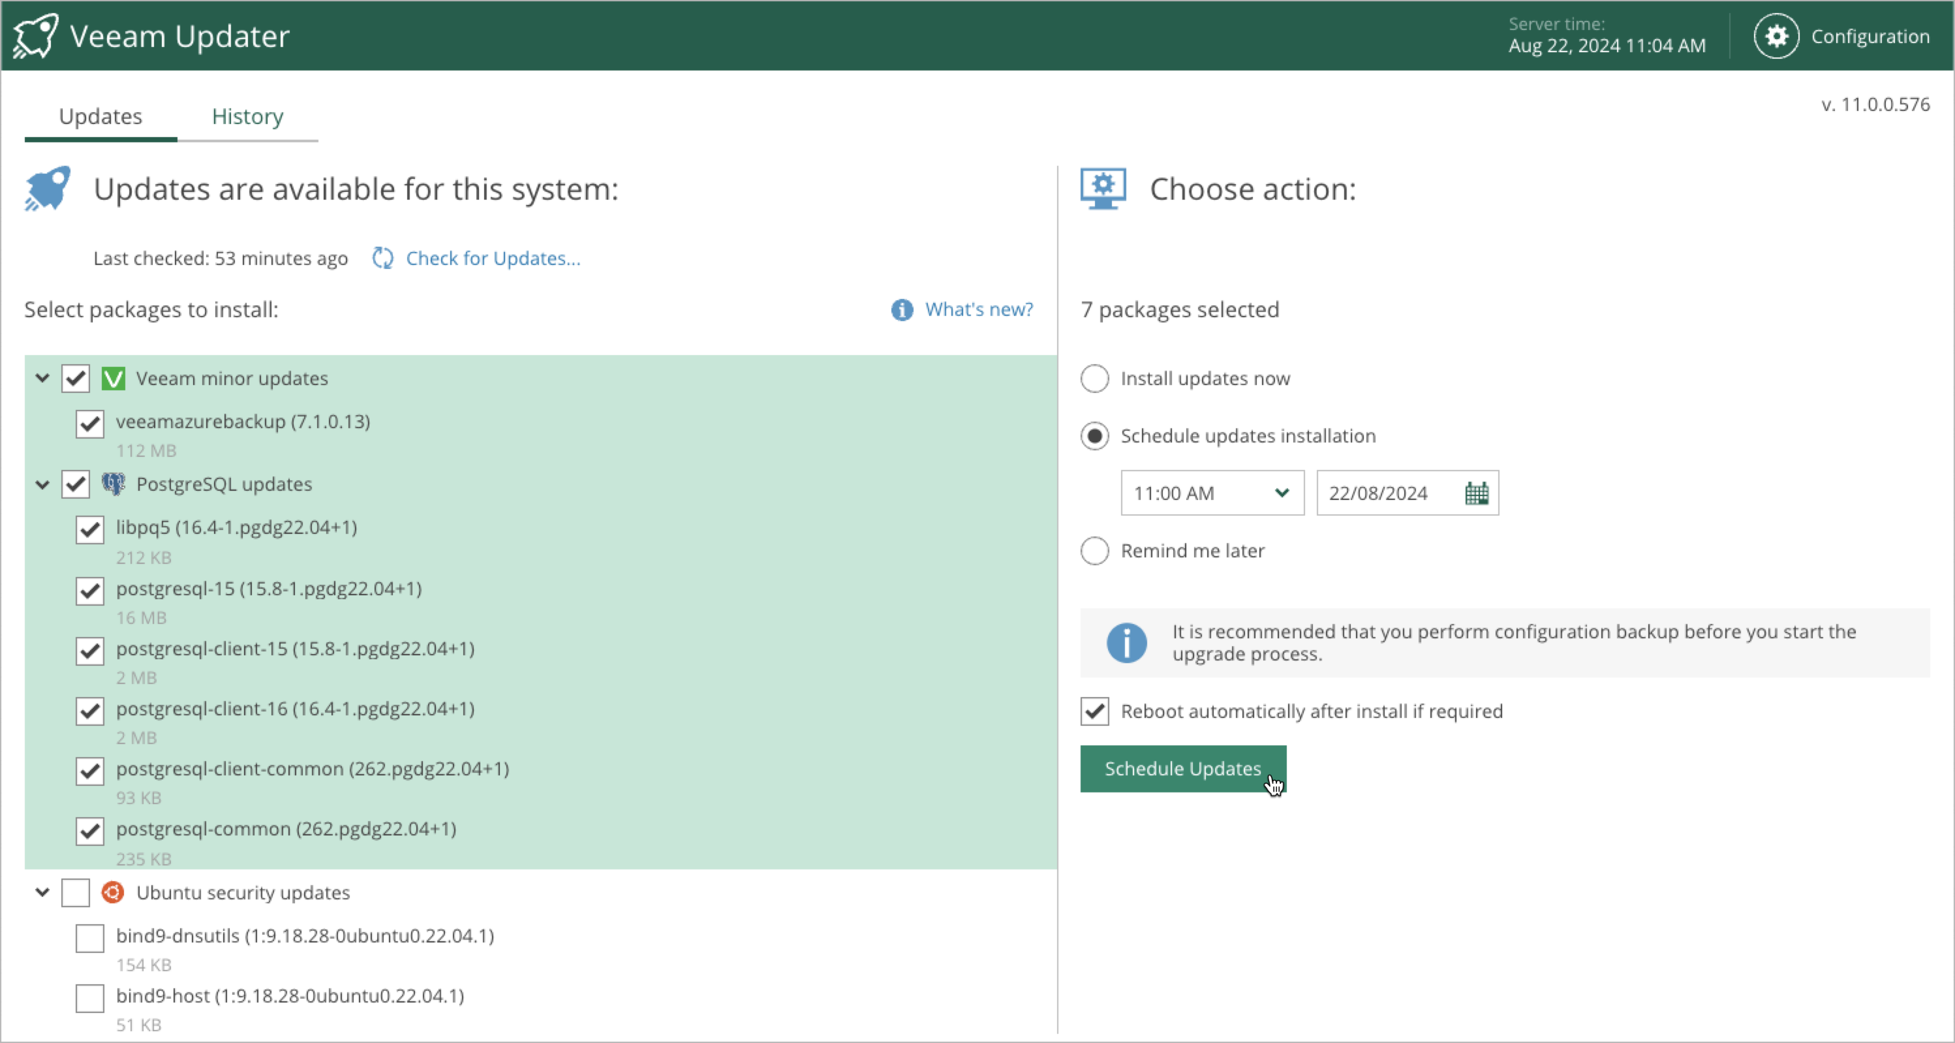
Task: Open Configuration via the gear icon
Action: coord(1776,36)
